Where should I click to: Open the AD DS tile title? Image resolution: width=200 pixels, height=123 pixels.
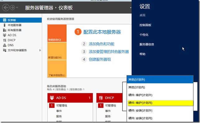61,98
